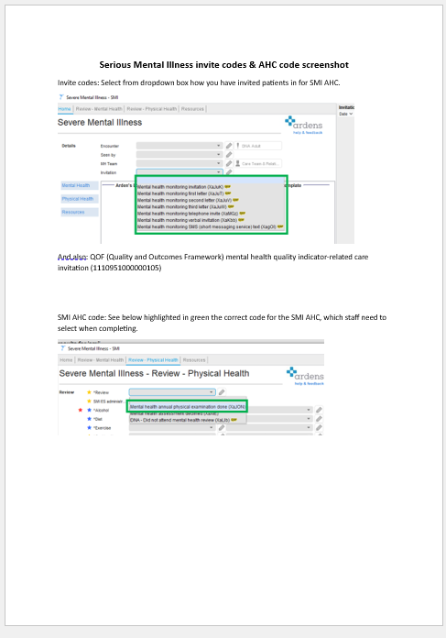The image size is (446, 638).
Task: Click the pencil icon at end of *Exercise row
Action: click(319, 428)
